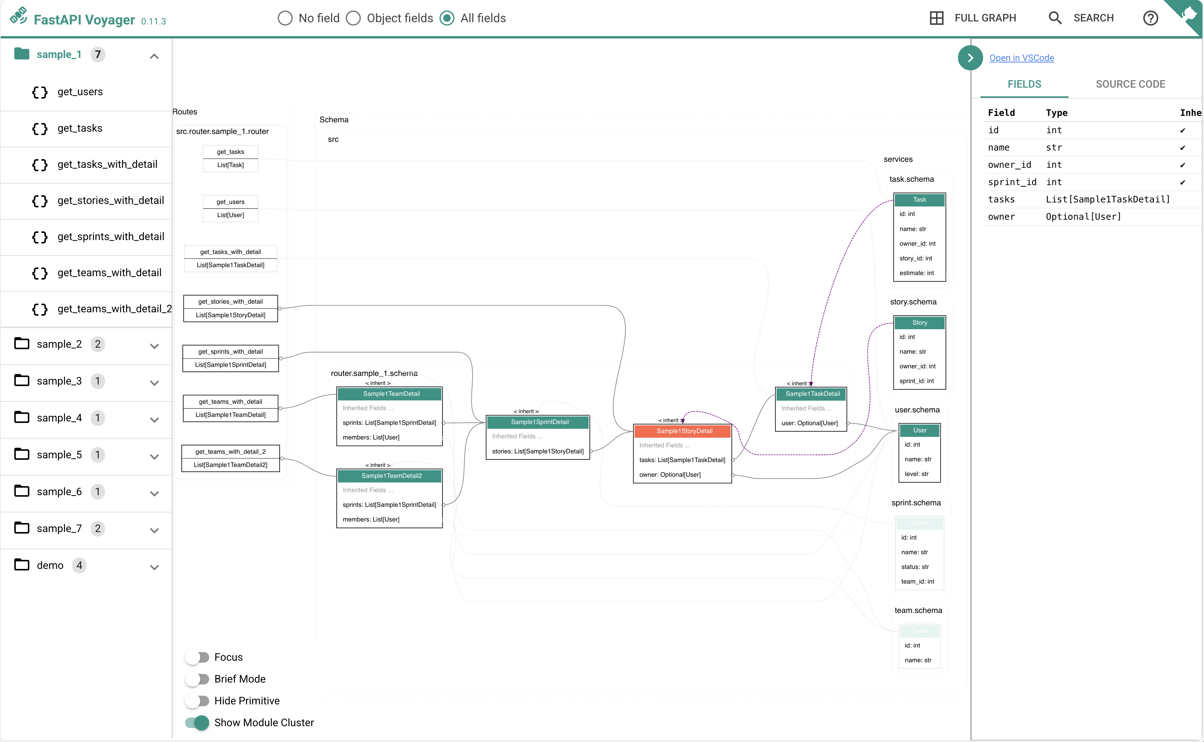Click the search magnifier icon
Image resolution: width=1204 pixels, height=742 pixels.
(x=1055, y=18)
